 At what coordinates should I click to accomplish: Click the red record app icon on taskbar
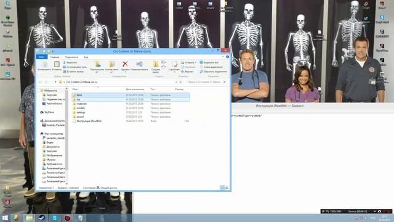click(x=67, y=218)
